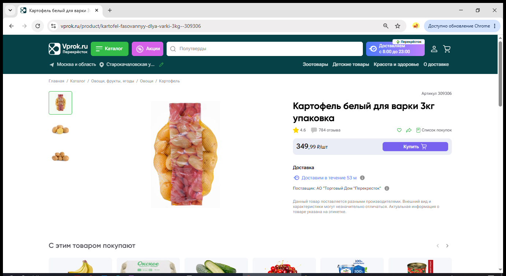This screenshot has width=506, height=276.
Task: Click the Vprok.ru Перекрёсток logo
Action: tap(68, 49)
